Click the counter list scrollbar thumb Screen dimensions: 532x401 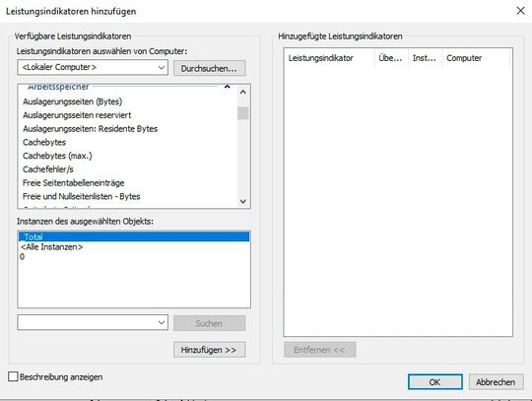tap(243, 113)
